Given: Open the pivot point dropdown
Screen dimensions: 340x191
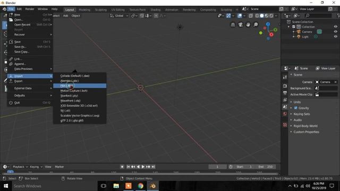Looking at the screenshot, I should tap(134, 16).
